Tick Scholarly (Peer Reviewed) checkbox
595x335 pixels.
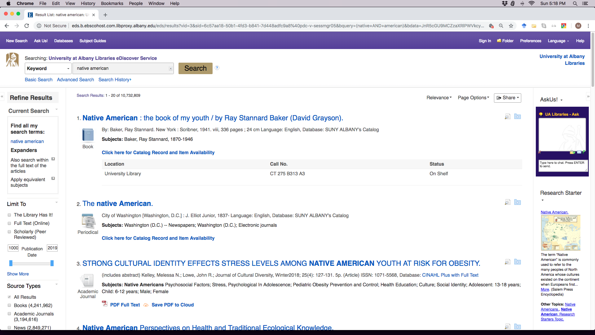click(x=9, y=232)
